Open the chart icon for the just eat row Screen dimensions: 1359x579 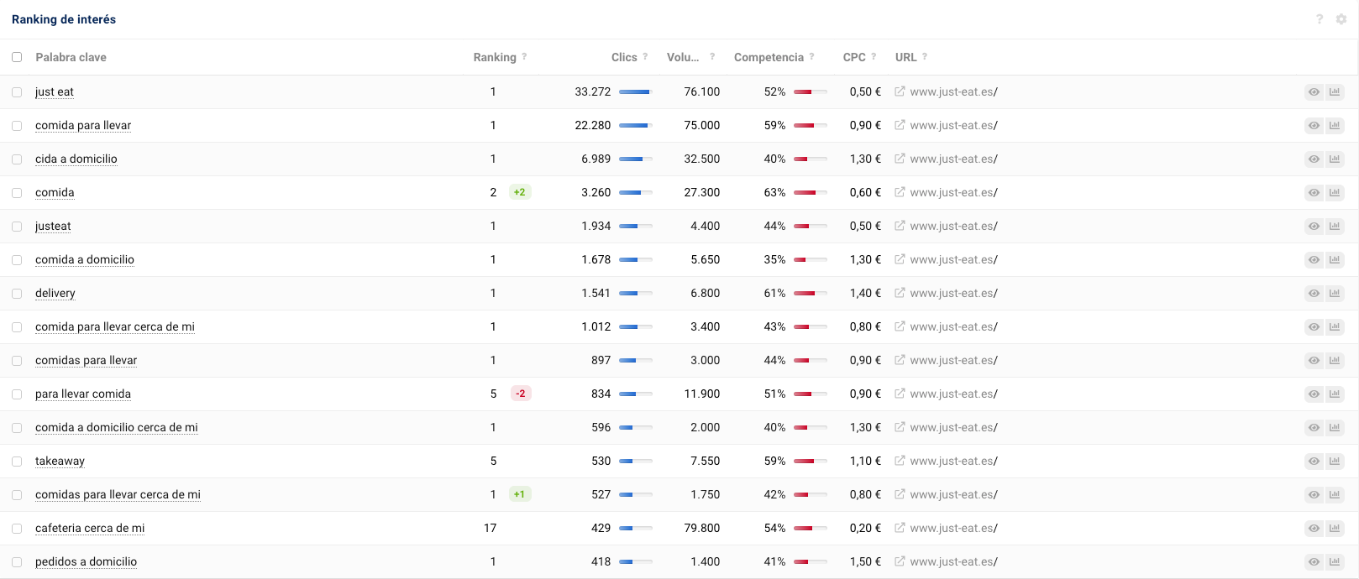click(1335, 91)
